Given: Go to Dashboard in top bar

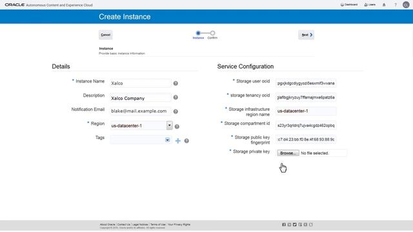Looking at the screenshot, I should click(349, 5).
